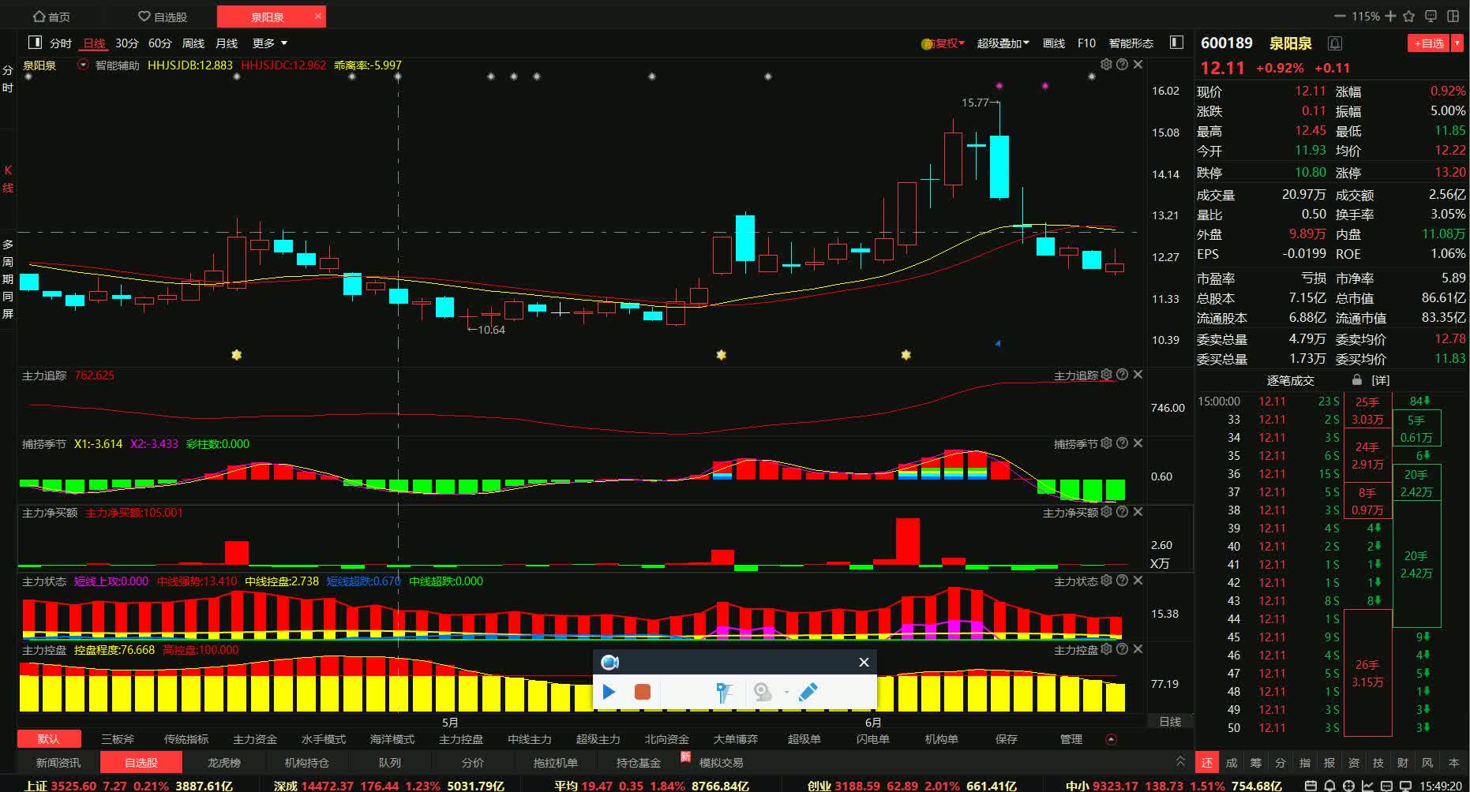
Task: Set a price alert bell for 泉阳泉
Action: pos(1334,43)
